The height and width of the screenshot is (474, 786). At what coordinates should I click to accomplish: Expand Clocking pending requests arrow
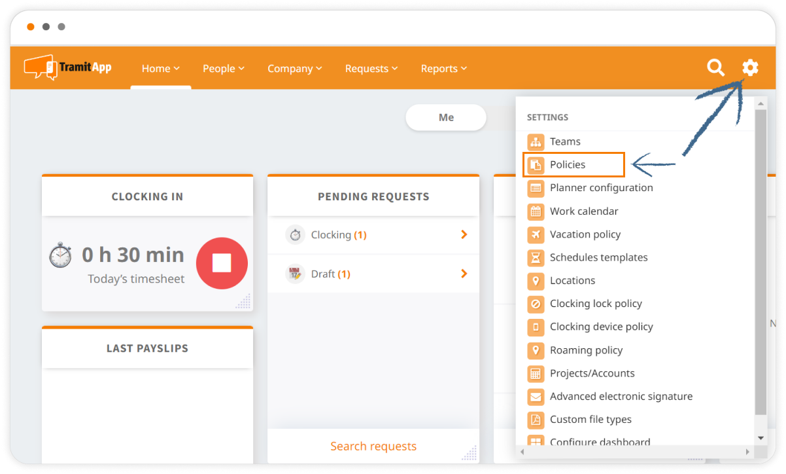[x=464, y=234]
